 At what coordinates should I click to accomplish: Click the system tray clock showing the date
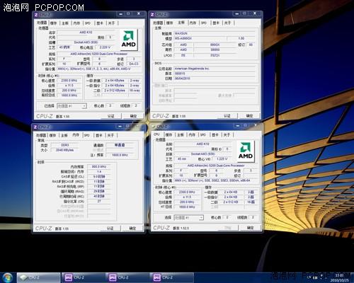click(x=339, y=278)
